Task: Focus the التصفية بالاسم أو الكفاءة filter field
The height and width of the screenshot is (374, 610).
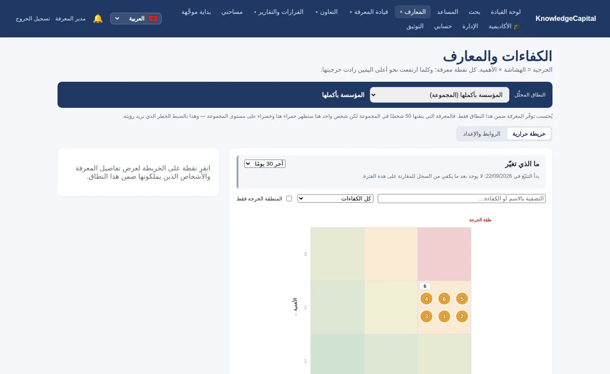Action: coord(461,198)
